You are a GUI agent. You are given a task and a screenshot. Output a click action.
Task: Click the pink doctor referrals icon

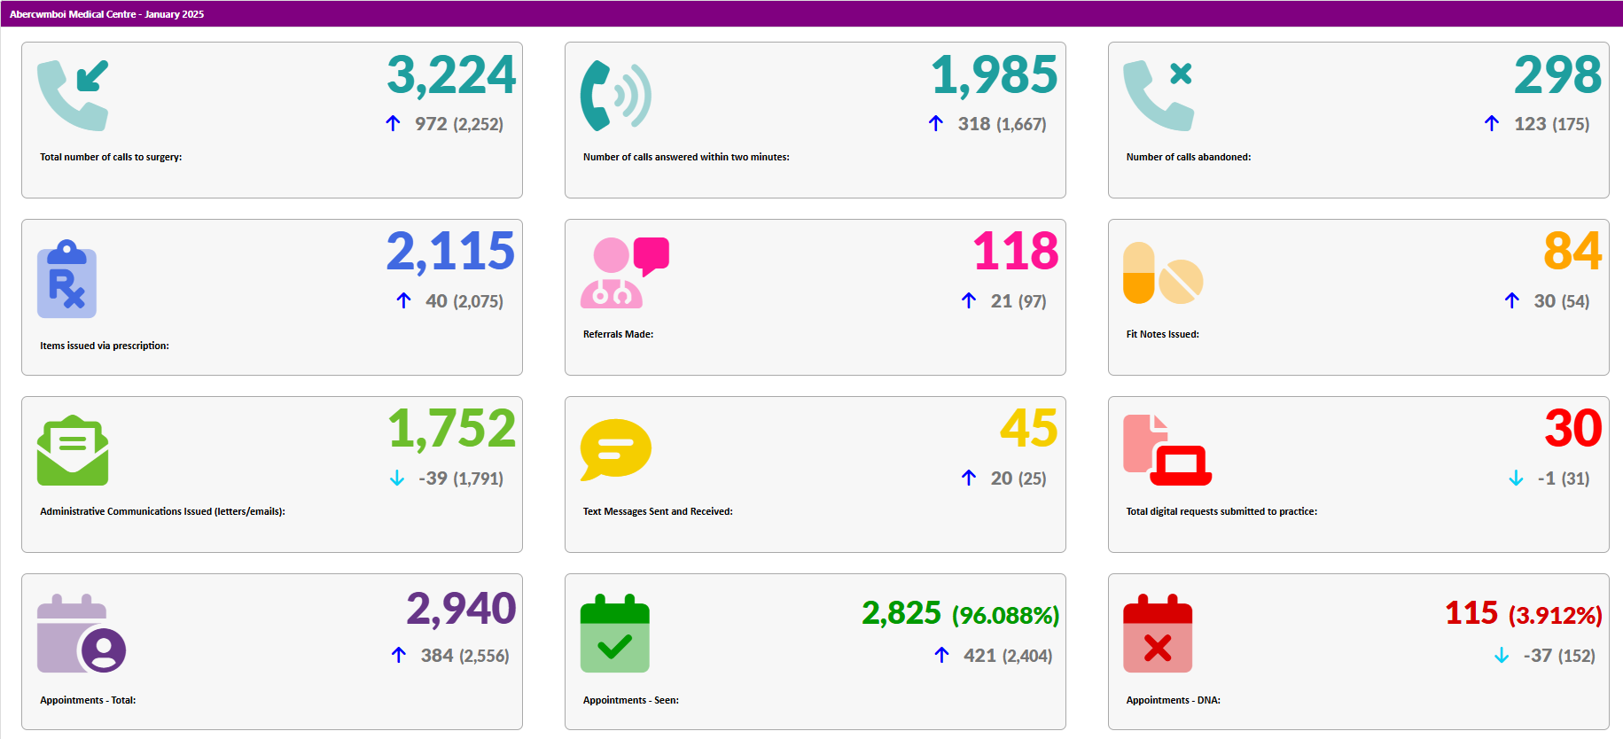pyautogui.click(x=623, y=272)
